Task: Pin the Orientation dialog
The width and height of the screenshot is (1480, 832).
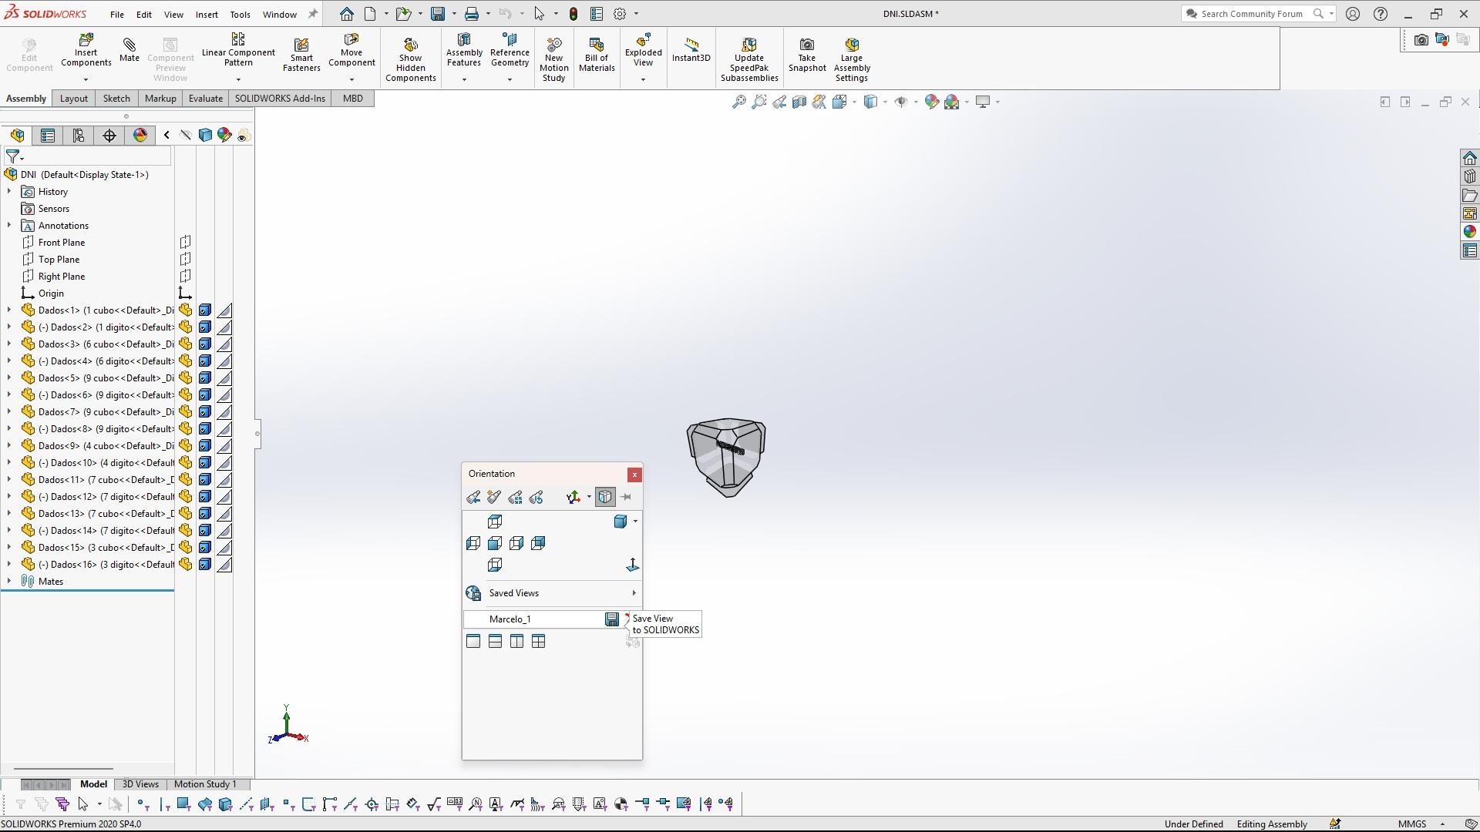Action: pos(626,497)
